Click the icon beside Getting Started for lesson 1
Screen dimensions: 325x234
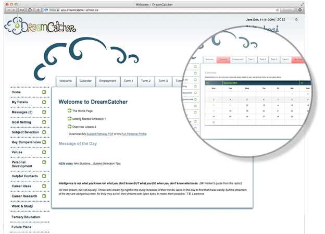click(x=69, y=118)
